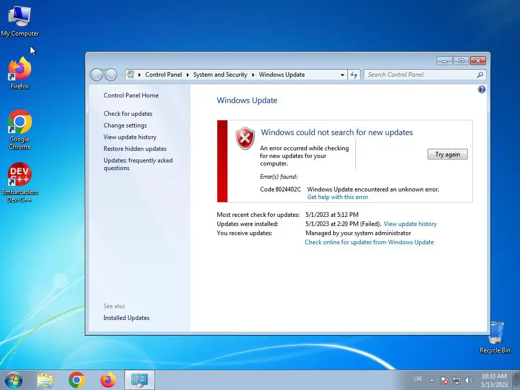
Task: Go forward with the navigation Forward button
Action: (x=111, y=75)
